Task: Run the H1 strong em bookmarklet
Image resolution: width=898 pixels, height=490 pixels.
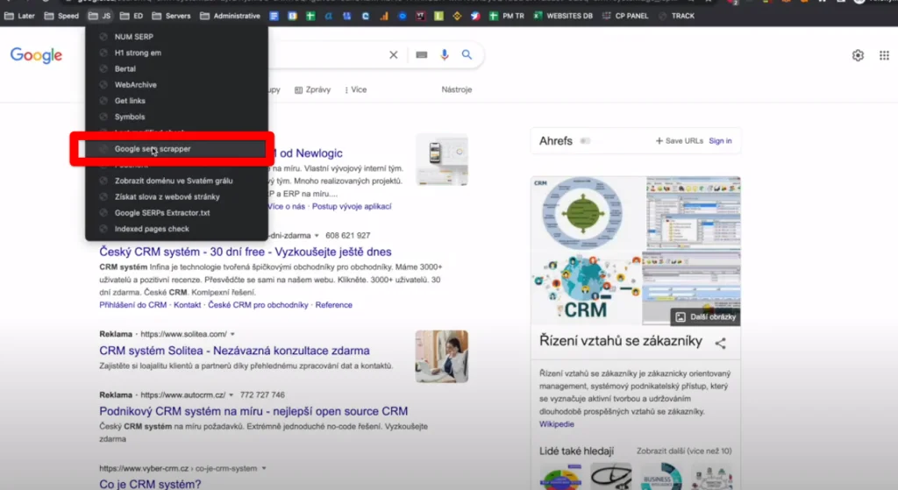Action: tap(176, 53)
